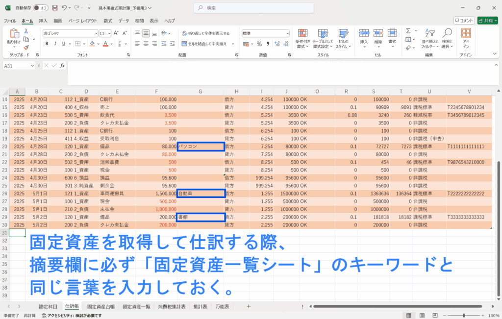The height and width of the screenshot is (319, 502).
Task: Click the Increase Indent icon
Action: pyautogui.click(x=172, y=44)
